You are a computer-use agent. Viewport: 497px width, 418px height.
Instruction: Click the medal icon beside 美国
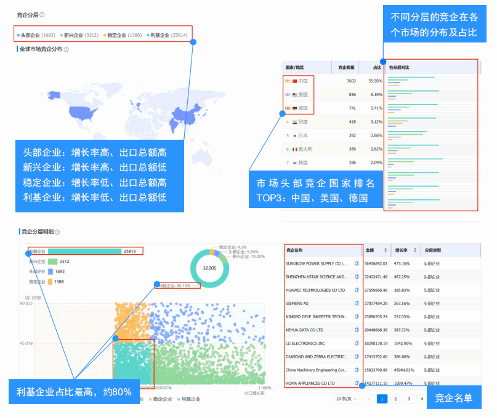coord(288,94)
